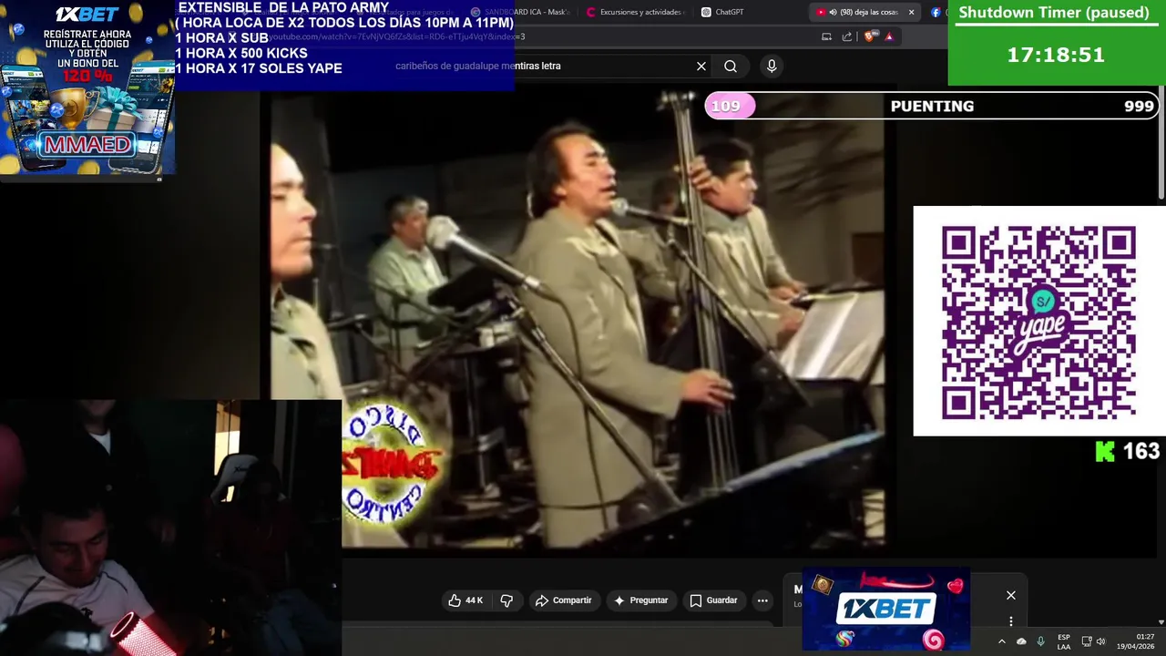Click the Kick follower count 163
1166x656 pixels.
click(x=1140, y=451)
